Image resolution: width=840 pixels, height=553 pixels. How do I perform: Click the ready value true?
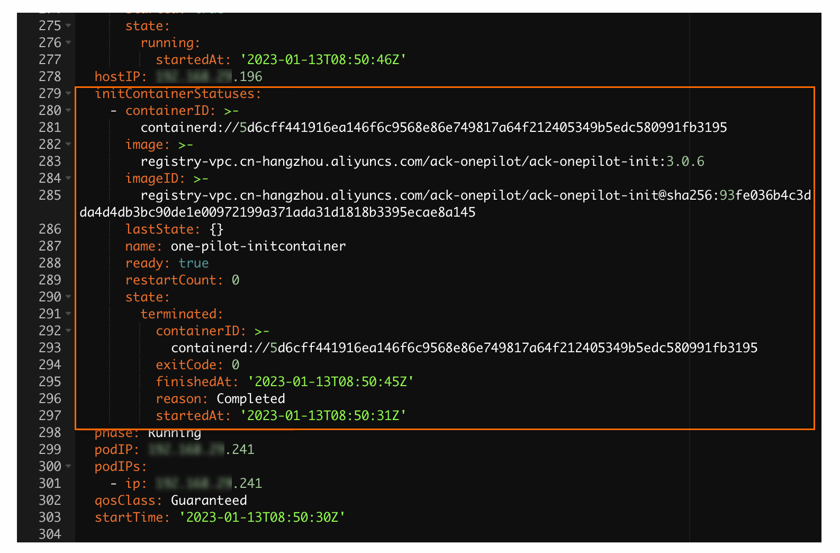pos(194,263)
